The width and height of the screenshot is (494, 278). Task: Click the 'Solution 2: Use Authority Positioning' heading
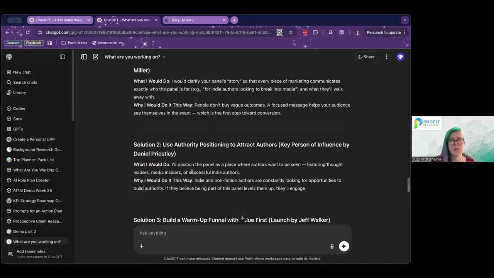click(x=241, y=149)
